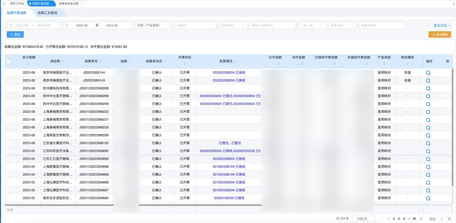Open magnifier icon for JSX3132023068105 row
The image size is (456, 223).
428,144
